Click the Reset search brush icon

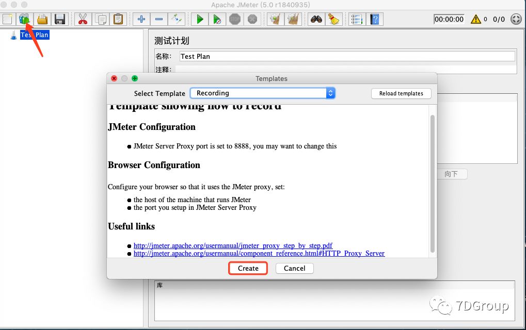click(x=334, y=19)
